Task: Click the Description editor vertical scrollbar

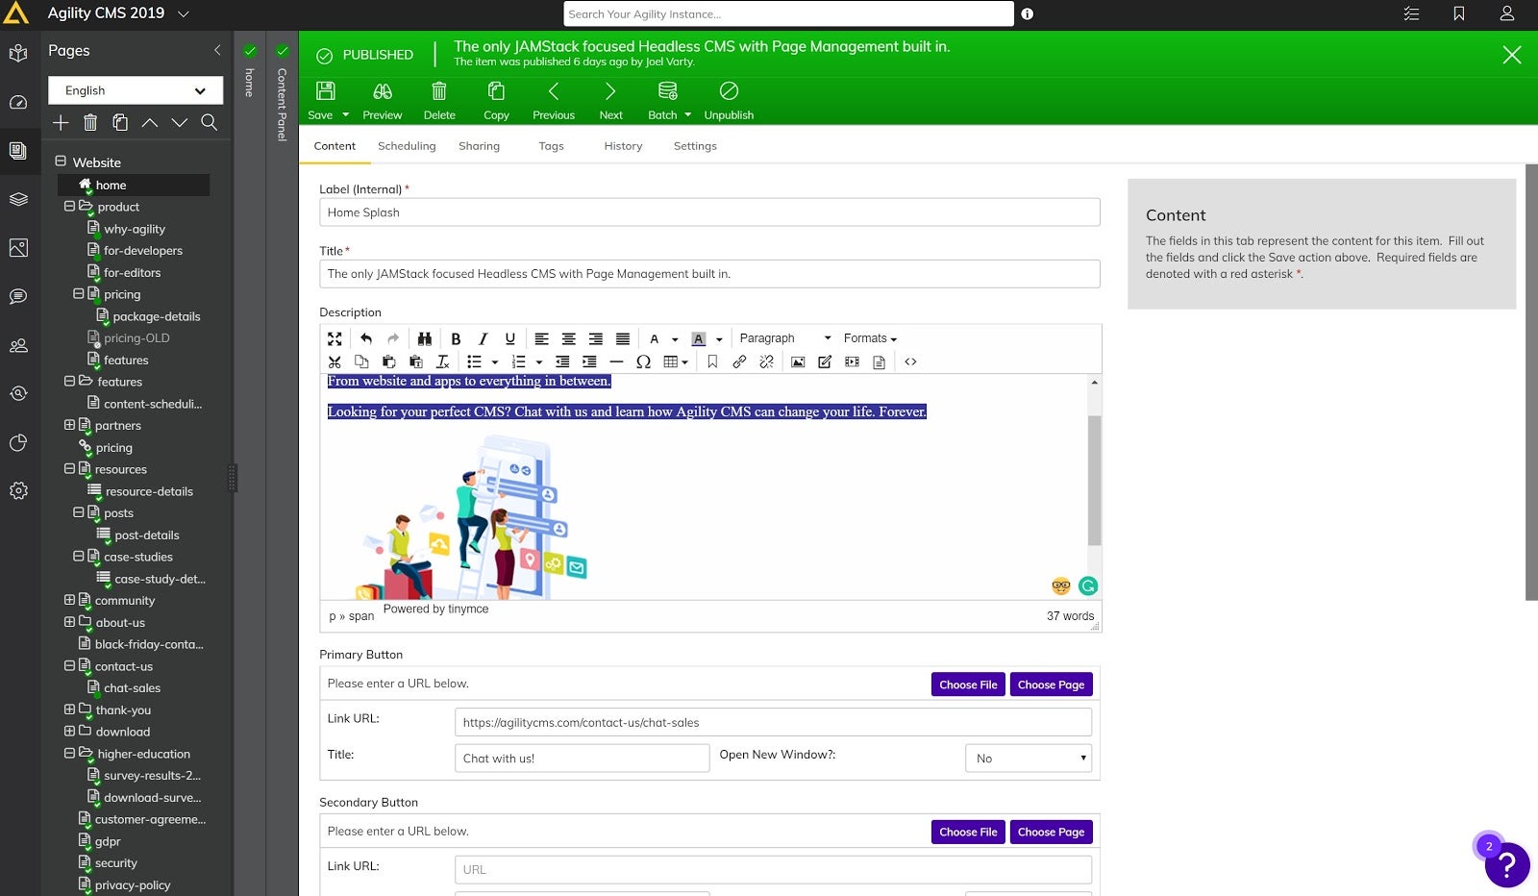Action: [1094, 481]
